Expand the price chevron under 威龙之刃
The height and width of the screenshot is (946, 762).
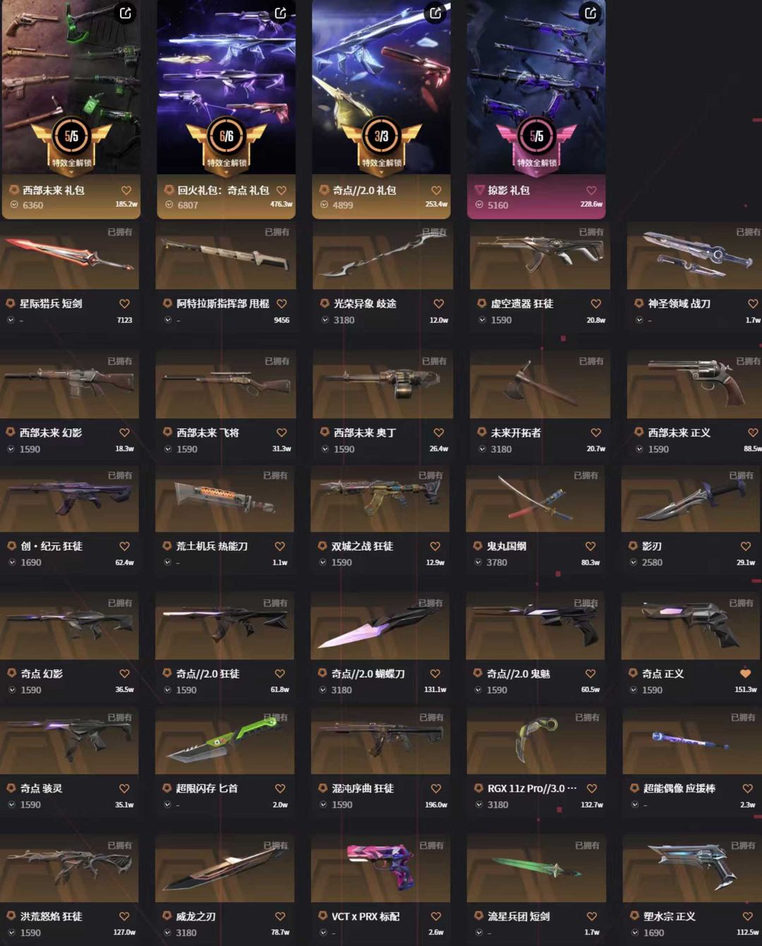click(x=168, y=933)
